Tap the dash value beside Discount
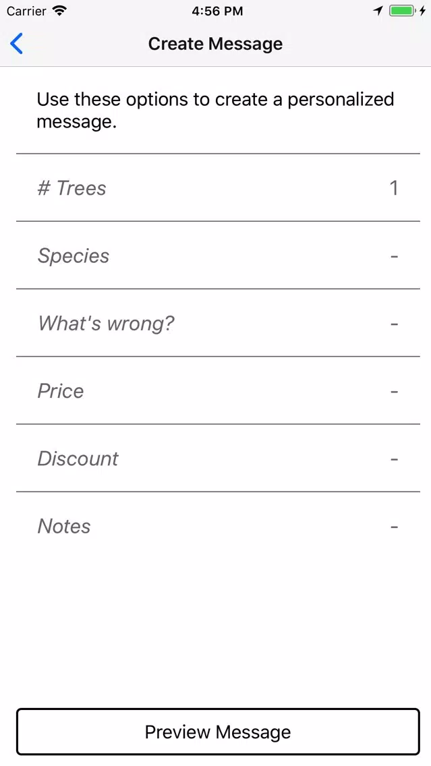 [x=395, y=459]
